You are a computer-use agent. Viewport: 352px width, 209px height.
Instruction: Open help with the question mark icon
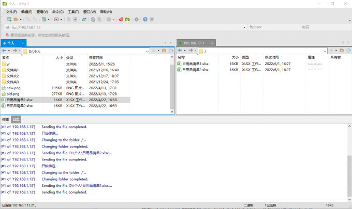tap(145, 20)
